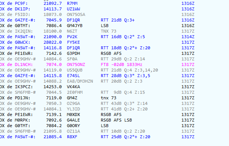Select callsign US5QUB on 14119.0
Image resolution: width=229 pixels, height=146 pixels.
click(x=75, y=70)
